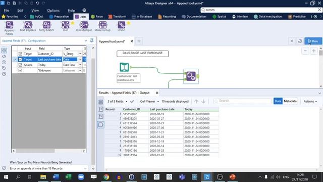
Task: Open the Help menu
Action: [x=71, y=10]
